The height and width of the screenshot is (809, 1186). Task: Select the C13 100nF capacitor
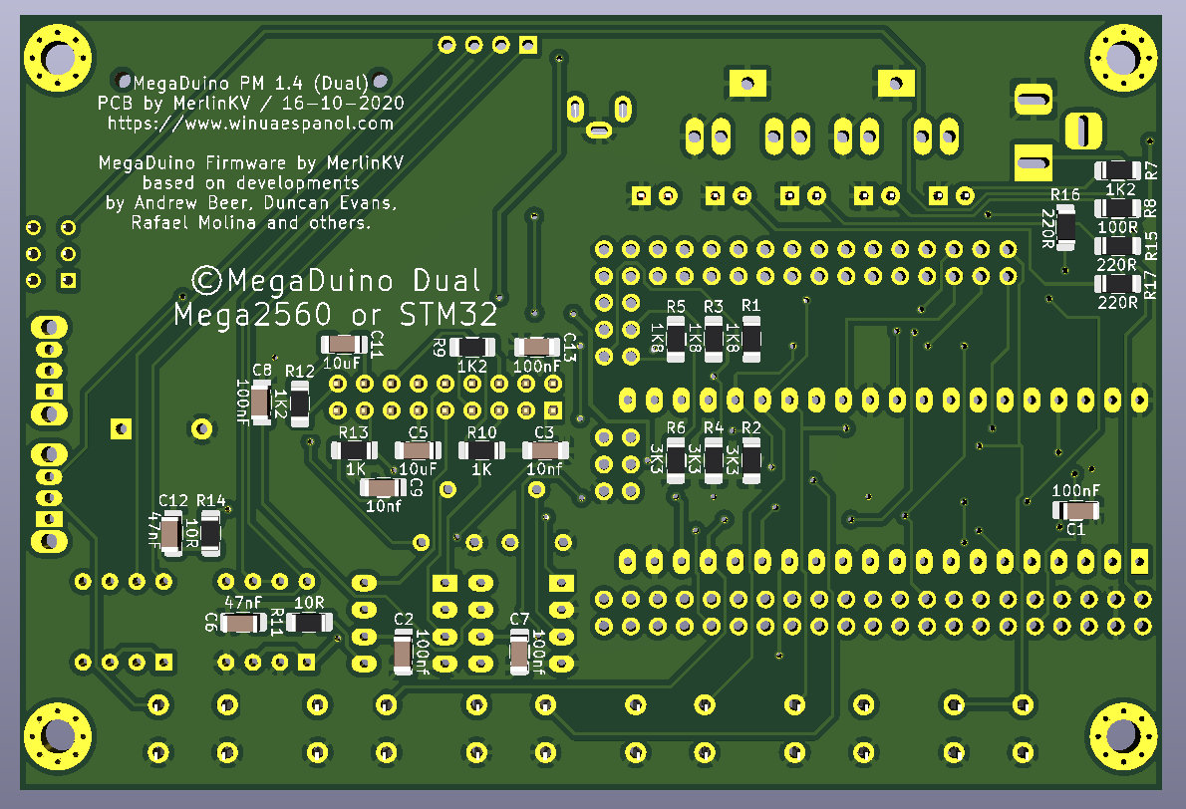pyautogui.click(x=537, y=347)
